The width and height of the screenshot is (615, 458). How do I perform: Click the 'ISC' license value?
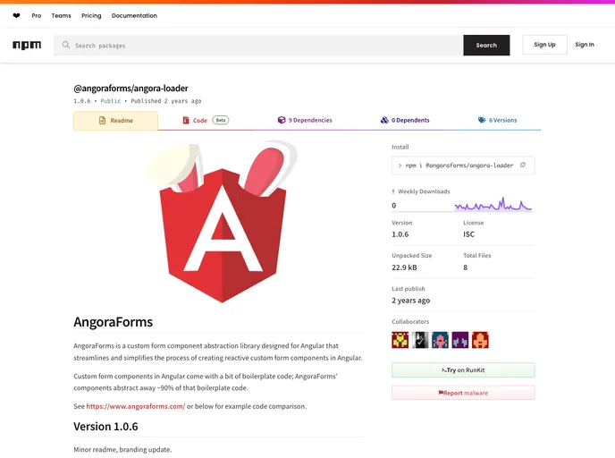tap(468, 234)
